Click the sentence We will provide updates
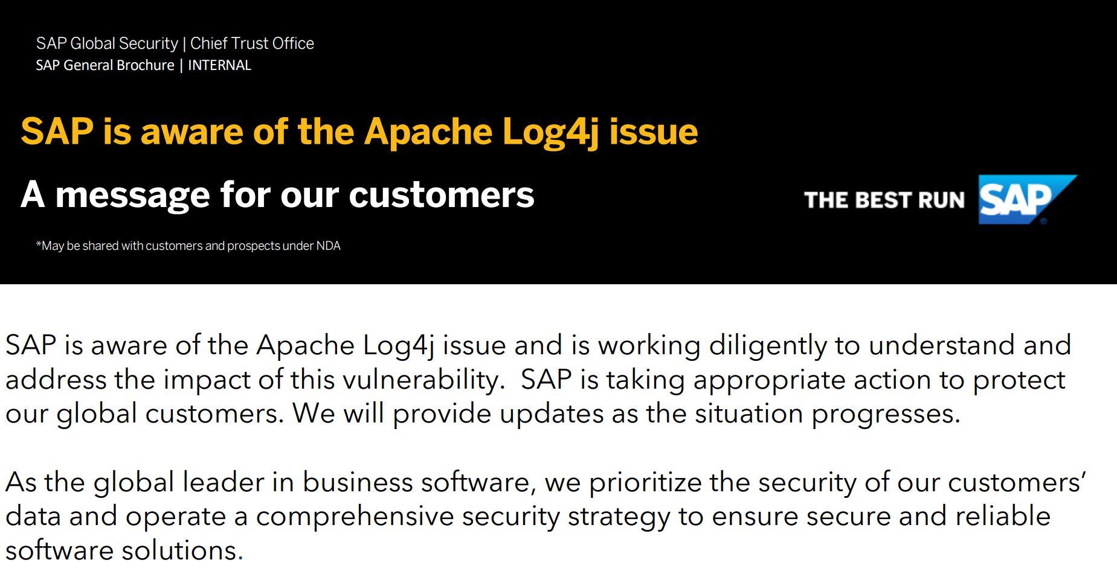1117x586 pixels. tap(626, 414)
